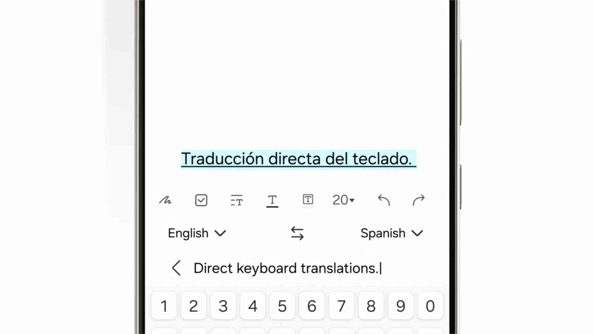This screenshot has height=334, width=594.
Task: Click the handwriting/signature tool icon
Action: pos(165,200)
